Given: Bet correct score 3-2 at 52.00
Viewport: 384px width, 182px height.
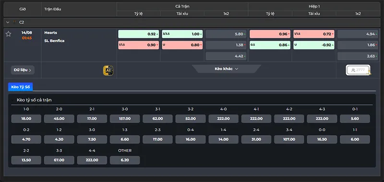Looking at the screenshot, I should tap(191, 119).
